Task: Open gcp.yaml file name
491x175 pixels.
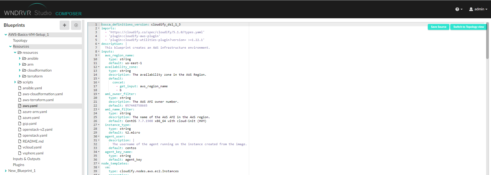Action: point(29,124)
